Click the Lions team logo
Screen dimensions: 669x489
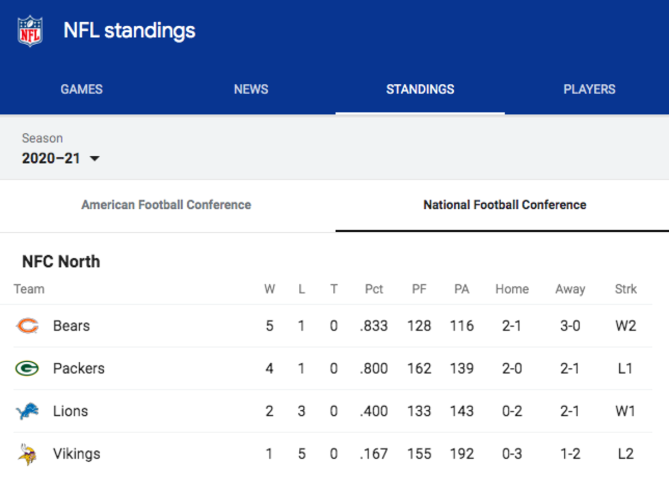[27, 411]
